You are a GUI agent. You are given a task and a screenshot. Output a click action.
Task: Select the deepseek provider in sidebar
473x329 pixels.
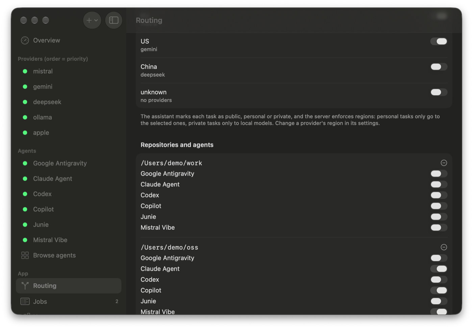pyautogui.click(x=69, y=102)
